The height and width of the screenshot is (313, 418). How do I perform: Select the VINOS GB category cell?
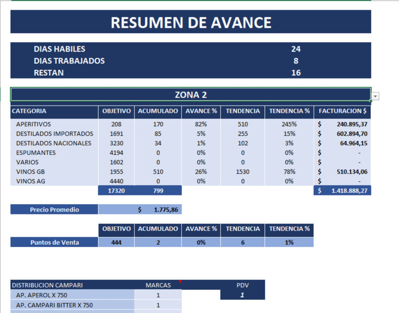54,172
